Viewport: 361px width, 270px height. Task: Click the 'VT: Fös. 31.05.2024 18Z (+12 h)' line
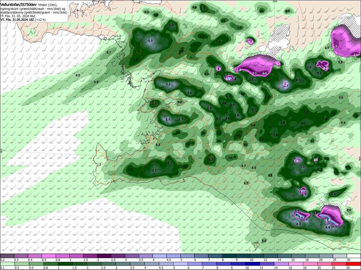click(23, 20)
